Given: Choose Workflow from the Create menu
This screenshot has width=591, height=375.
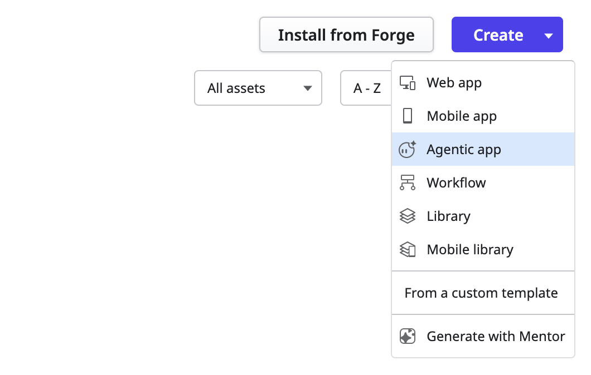Looking at the screenshot, I should tap(483, 182).
